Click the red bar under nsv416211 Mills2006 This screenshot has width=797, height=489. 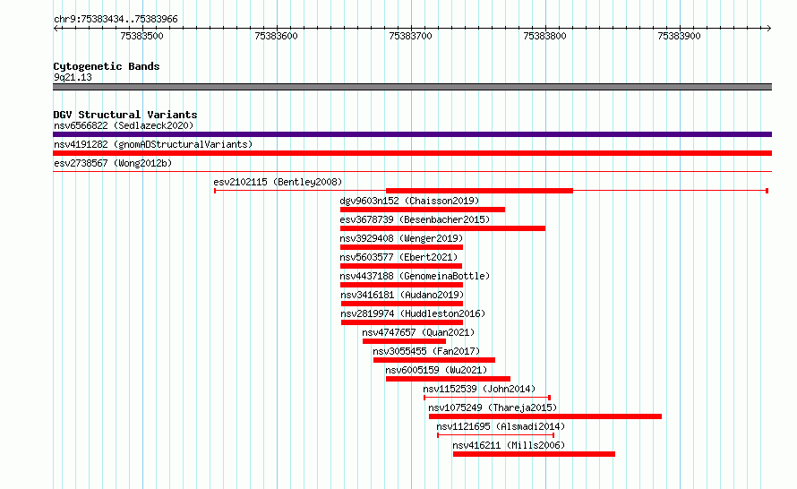point(535,454)
